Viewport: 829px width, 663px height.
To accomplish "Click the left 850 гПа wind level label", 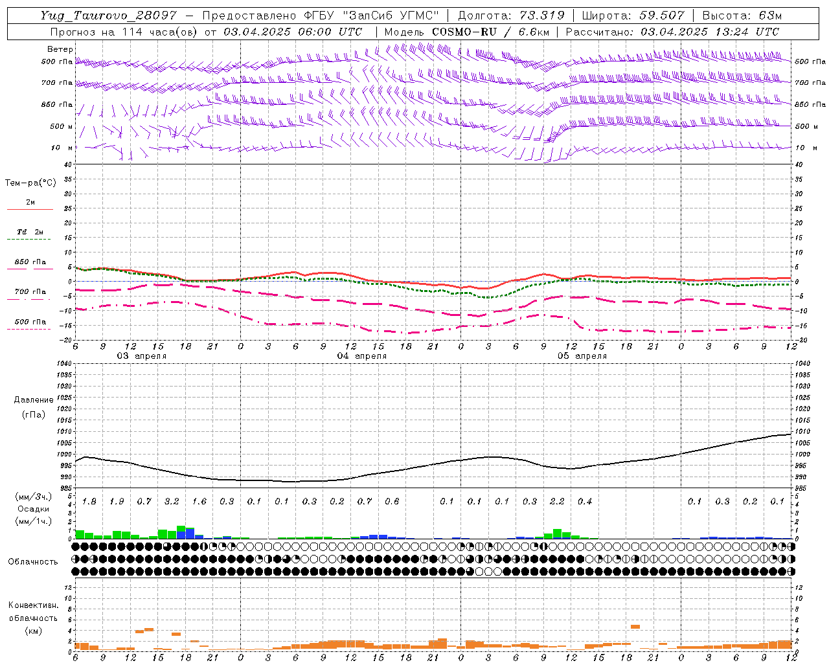I will click(57, 104).
